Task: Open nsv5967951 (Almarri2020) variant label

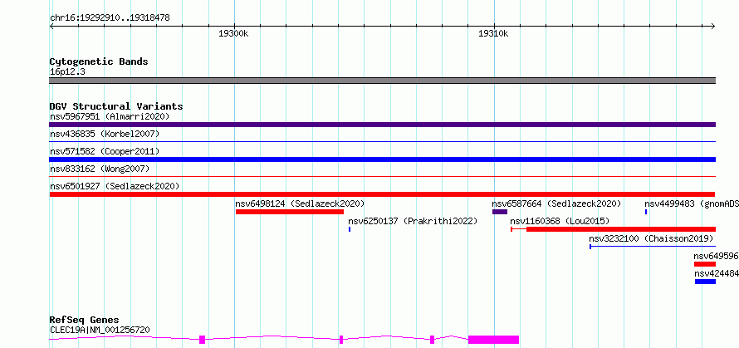Action: (110, 116)
